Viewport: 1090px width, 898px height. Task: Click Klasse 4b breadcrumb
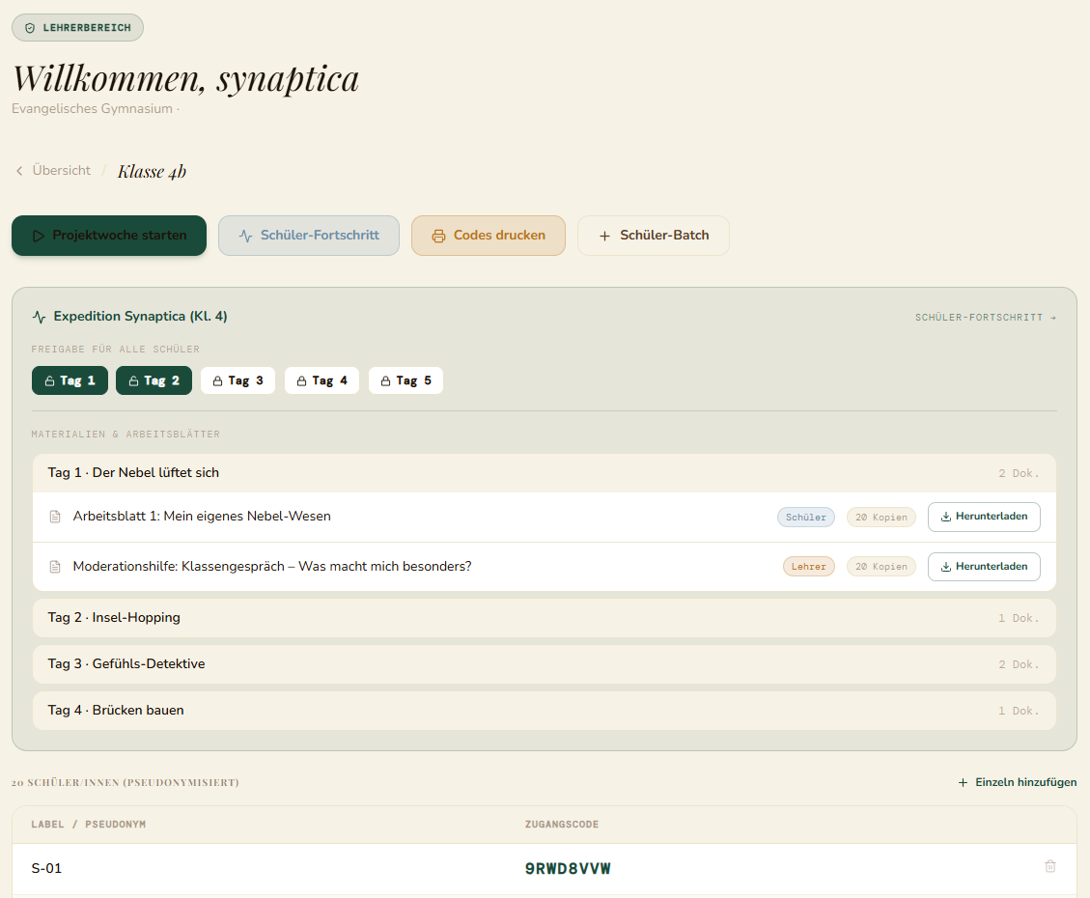[x=152, y=172]
